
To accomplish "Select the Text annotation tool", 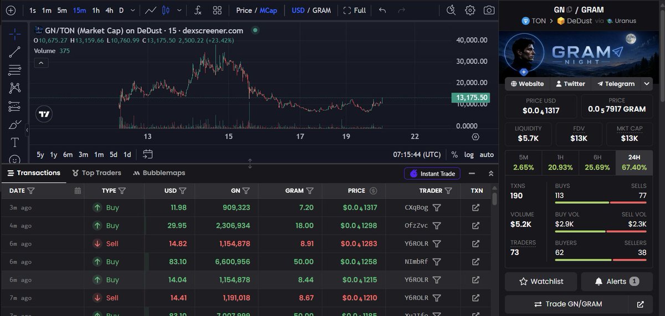I will (x=15, y=142).
